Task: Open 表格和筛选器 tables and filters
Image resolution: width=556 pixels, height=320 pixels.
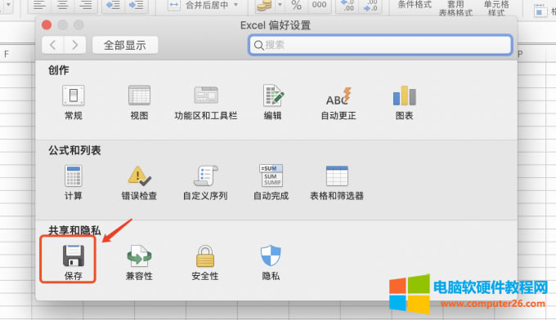Action: tap(337, 183)
